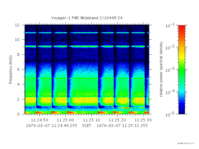Screen dimensions: 199x149
Task: Click the 9 kHz bright horizontal band
Action: (x=87, y=47)
